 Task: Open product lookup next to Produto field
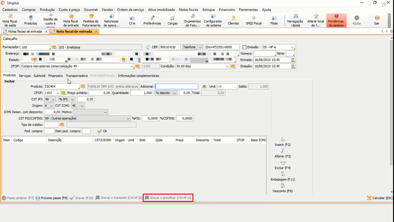pyautogui.click(x=83, y=87)
